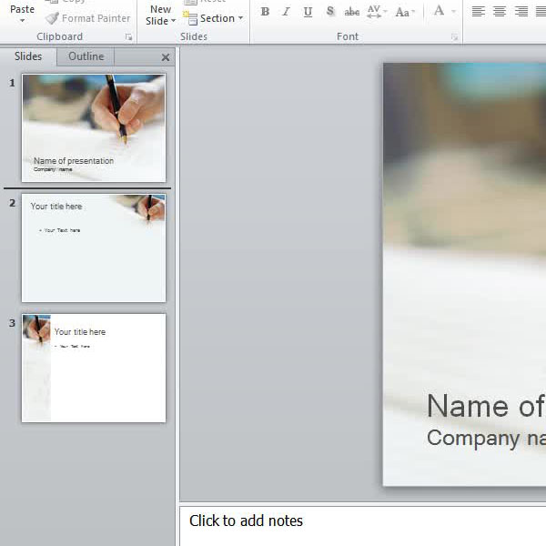The image size is (546, 546).
Task: Add a New Slide
Action: click(x=160, y=9)
